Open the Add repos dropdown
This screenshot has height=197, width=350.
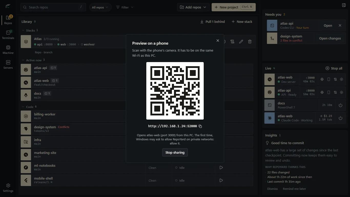(x=193, y=7)
